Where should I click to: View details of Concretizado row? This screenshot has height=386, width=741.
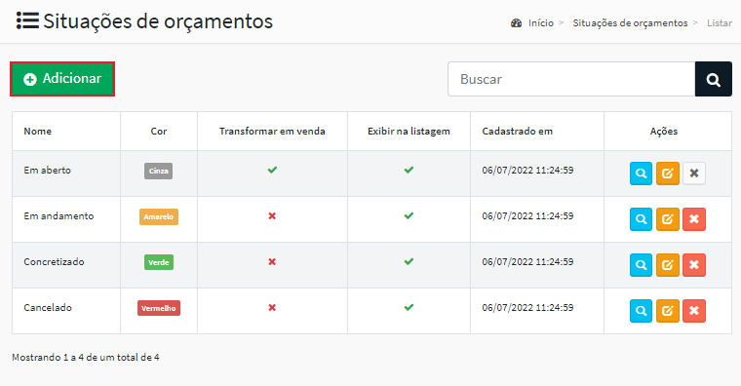(x=641, y=265)
